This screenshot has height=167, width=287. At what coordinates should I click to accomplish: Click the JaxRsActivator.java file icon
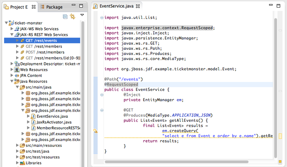point(33,122)
